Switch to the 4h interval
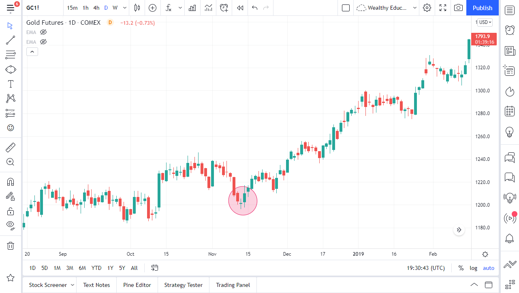519x293 pixels. click(x=96, y=8)
